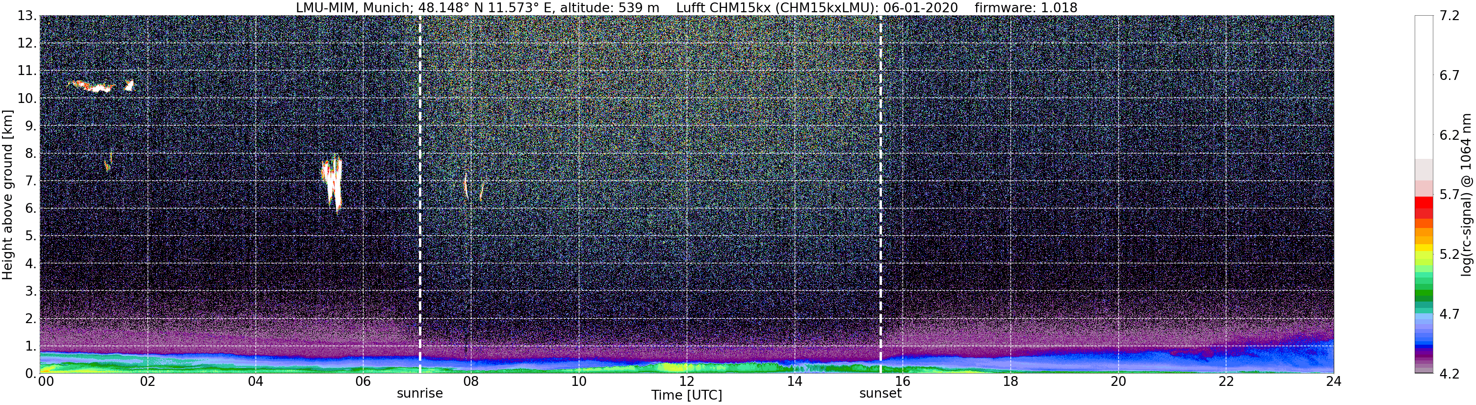Viewport: 1476px width, 405px height.
Task: Click the colorbar tick value '6.2'
Action: point(1450,135)
